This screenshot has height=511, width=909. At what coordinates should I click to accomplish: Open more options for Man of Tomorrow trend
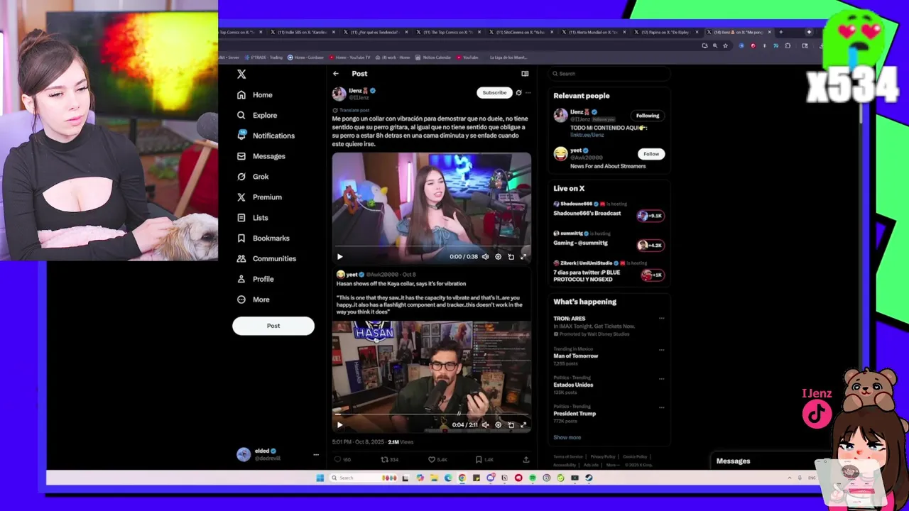661,350
